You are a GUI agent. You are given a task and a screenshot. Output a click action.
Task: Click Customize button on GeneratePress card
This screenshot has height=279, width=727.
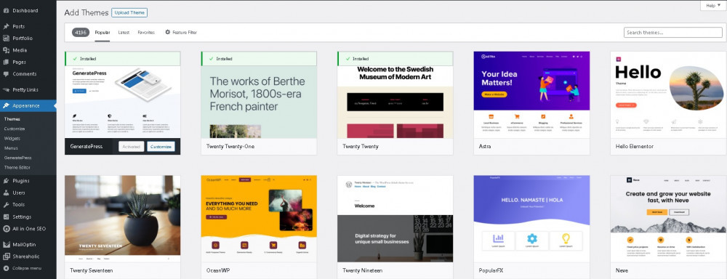[x=161, y=147]
